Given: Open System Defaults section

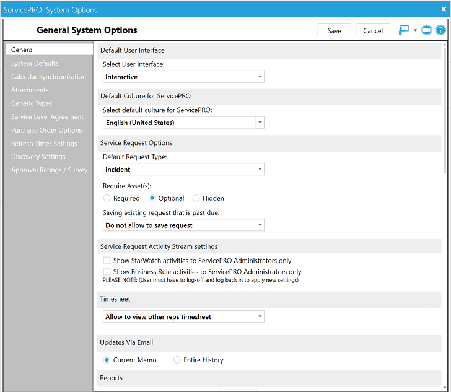Looking at the screenshot, I should (x=35, y=63).
